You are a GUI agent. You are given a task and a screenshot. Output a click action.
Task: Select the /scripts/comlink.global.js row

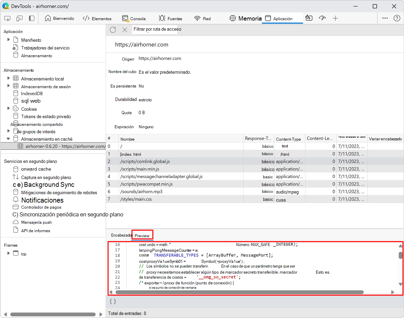[x=255, y=161]
